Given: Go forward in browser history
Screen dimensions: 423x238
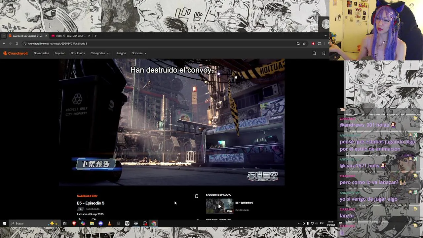Looking at the screenshot, I should (10, 44).
